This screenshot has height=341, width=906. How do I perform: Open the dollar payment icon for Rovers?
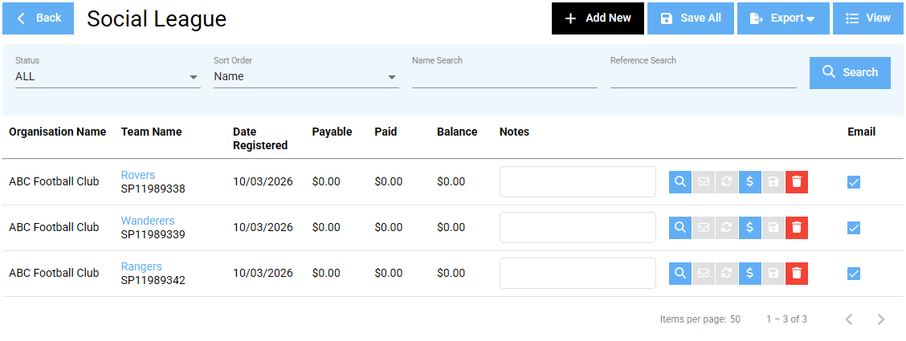[x=750, y=182]
